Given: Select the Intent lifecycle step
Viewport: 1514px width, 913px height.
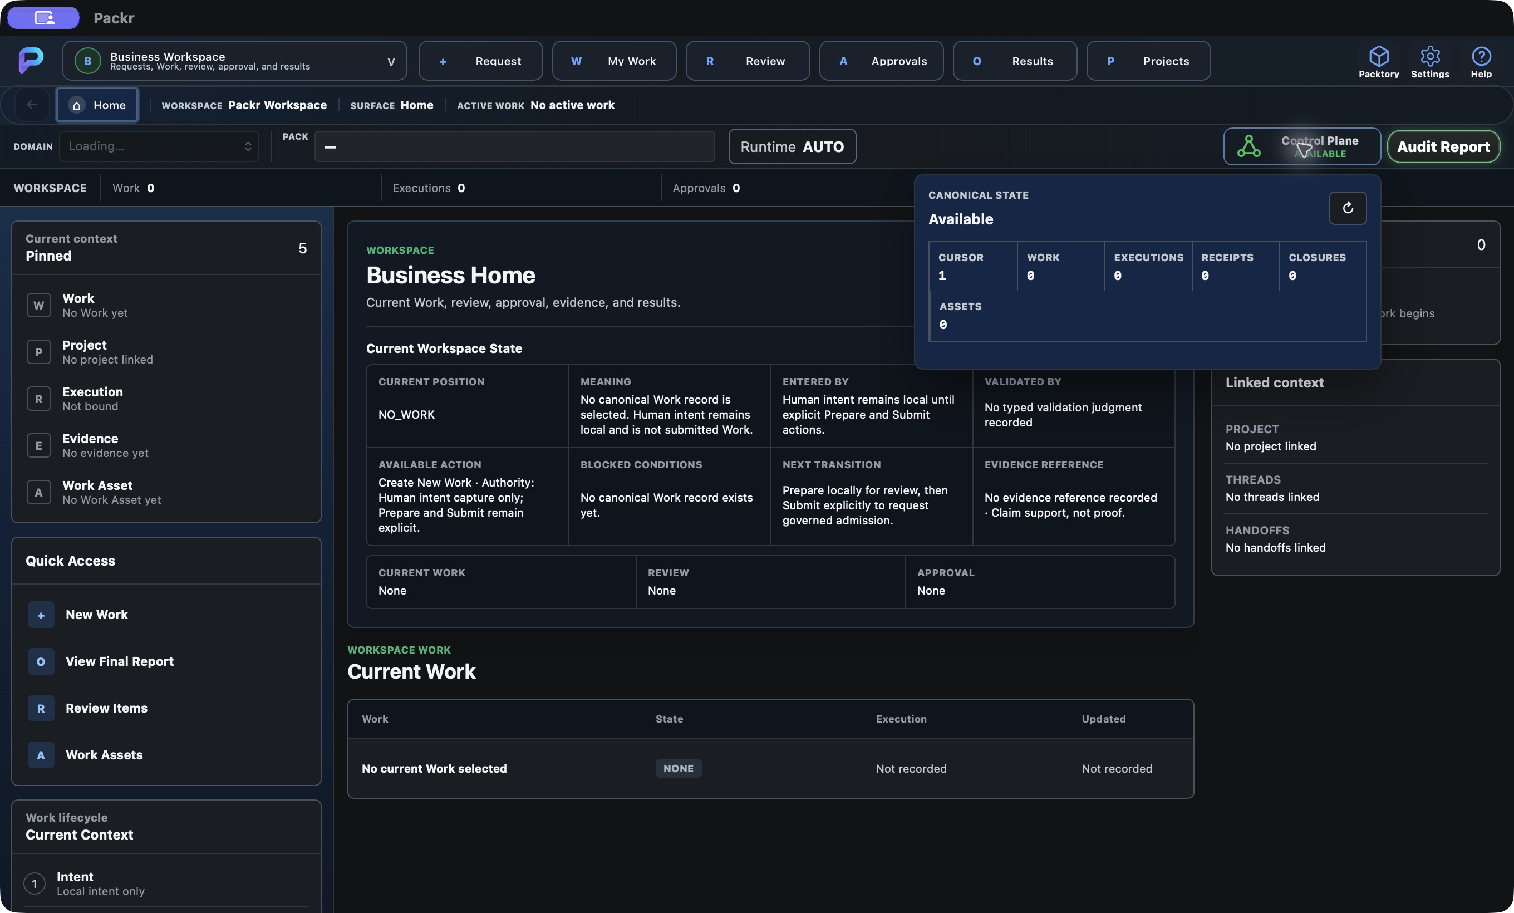Looking at the screenshot, I should click(x=166, y=883).
